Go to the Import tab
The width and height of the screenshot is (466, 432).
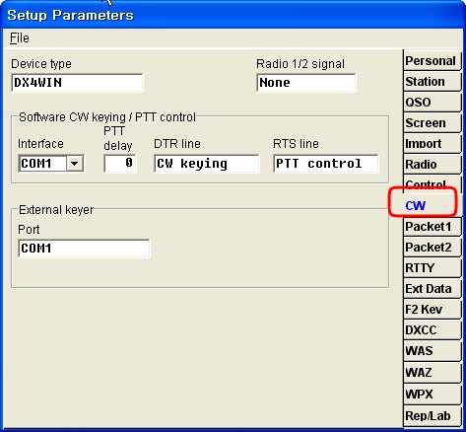pyautogui.click(x=432, y=143)
